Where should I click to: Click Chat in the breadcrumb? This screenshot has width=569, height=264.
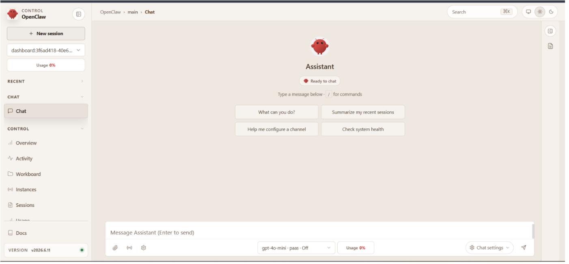pyautogui.click(x=150, y=12)
